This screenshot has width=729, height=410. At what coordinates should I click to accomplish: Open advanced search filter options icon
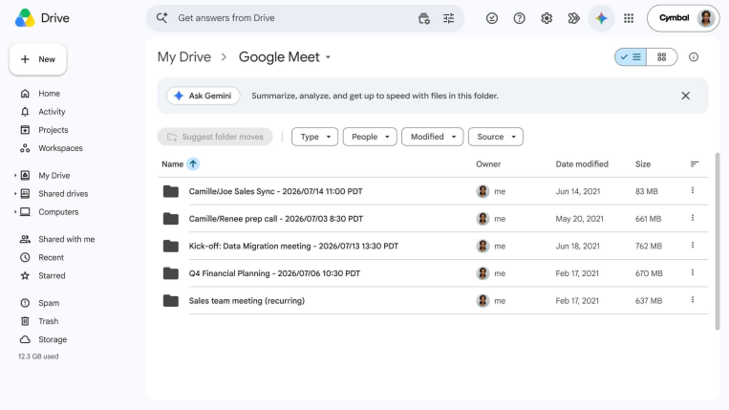click(x=449, y=18)
